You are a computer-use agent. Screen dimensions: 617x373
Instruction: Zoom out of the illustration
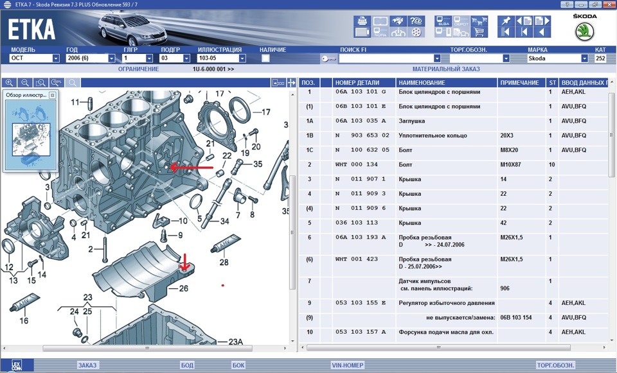tap(25, 83)
